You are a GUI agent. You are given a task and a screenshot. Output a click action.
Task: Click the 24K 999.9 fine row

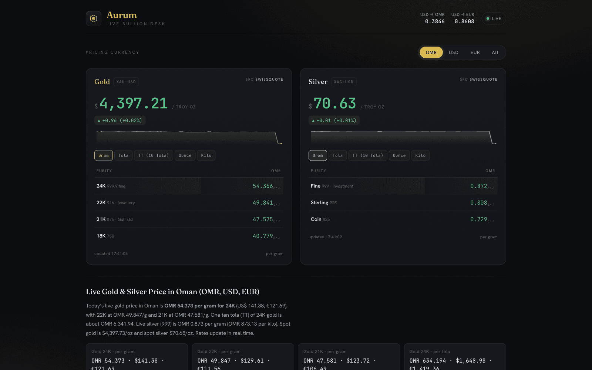click(x=189, y=186)
